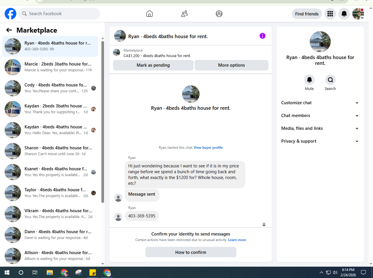Click the listing thumbnail next to CA$1,200
Viewport: 373px width, 278px height.
(117, 52)
